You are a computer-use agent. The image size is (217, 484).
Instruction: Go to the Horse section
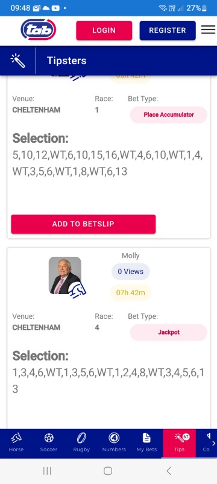coord(16,443)
